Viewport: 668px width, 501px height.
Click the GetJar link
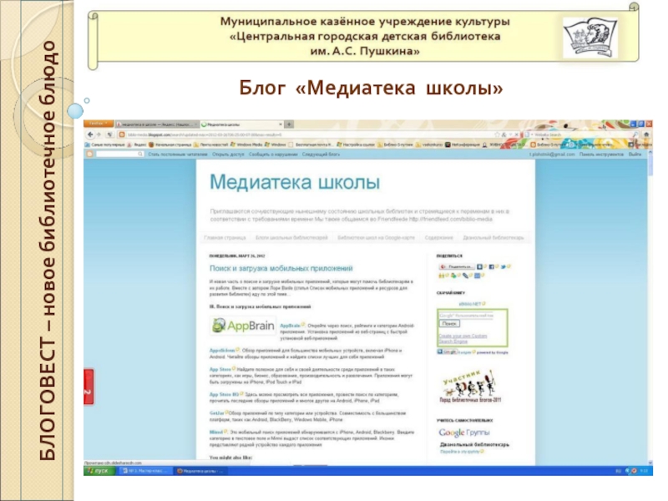216,413
